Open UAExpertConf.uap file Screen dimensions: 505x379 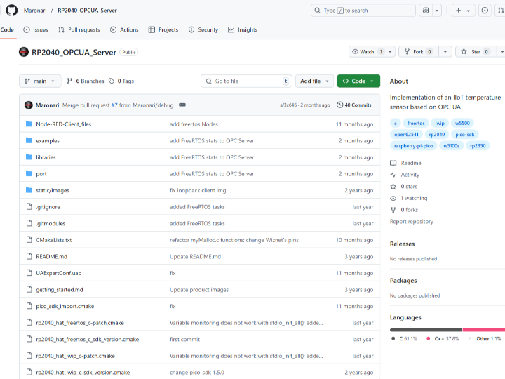tap(59, 273)
